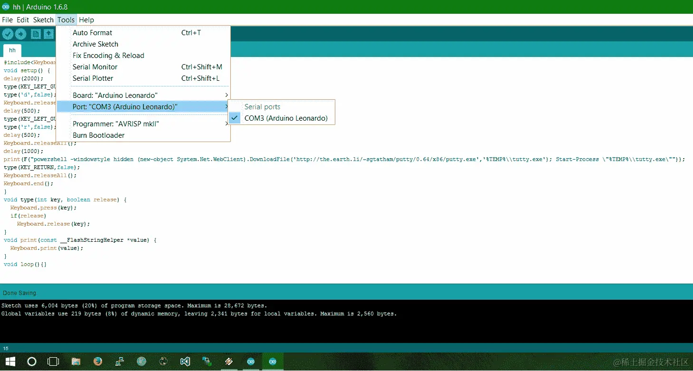This screenshot has height=371, width=693.
Task: Choose Archive Sketch menu entry
Action: click(143, 44)
